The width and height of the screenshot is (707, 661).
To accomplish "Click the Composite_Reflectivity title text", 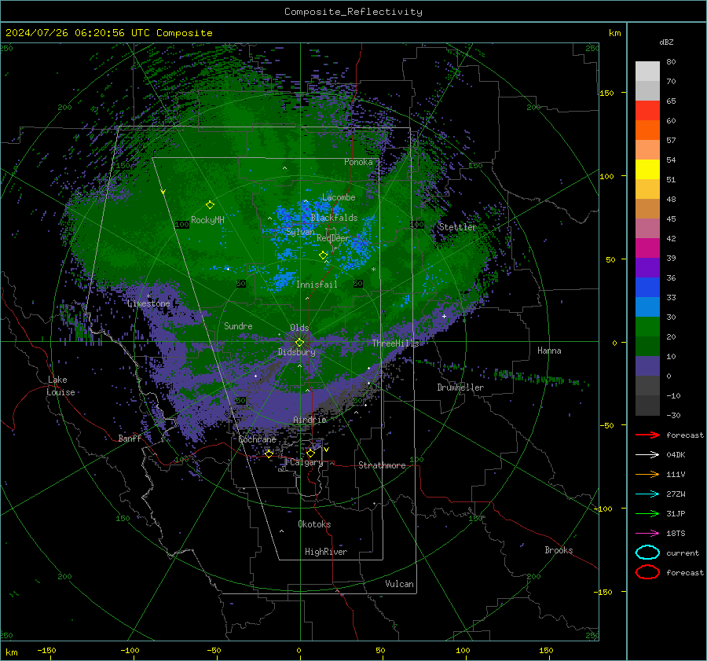I will point(353,12).
